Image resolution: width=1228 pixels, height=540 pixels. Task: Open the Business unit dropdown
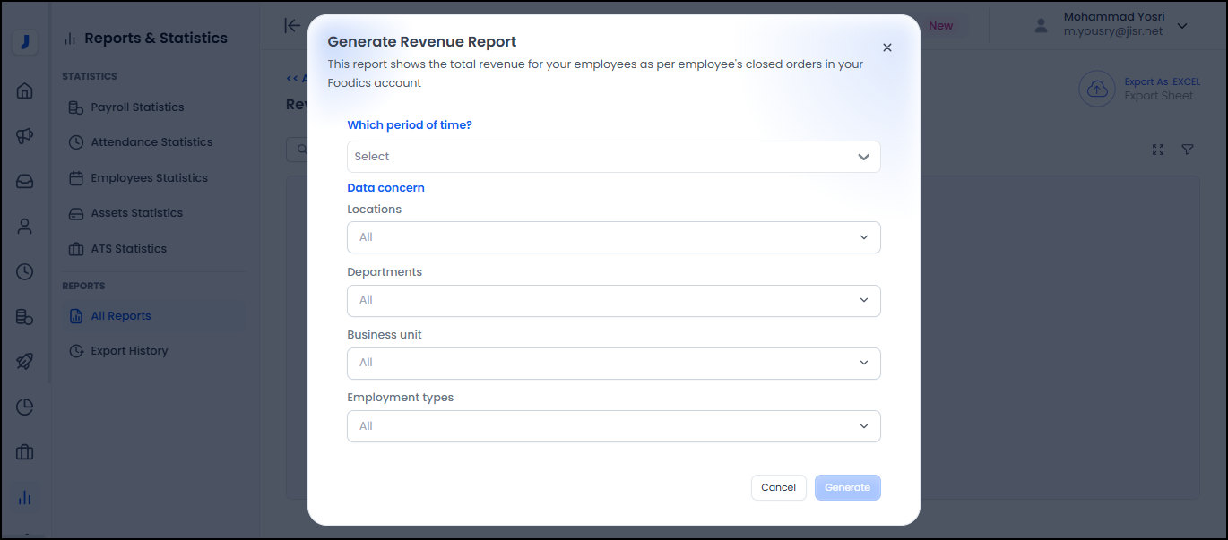[x=613, y=363]
